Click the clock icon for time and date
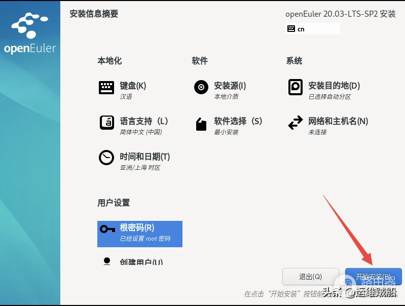 106,157
